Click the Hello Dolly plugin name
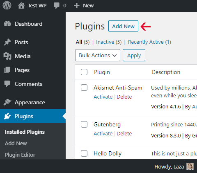 (108, 154)
